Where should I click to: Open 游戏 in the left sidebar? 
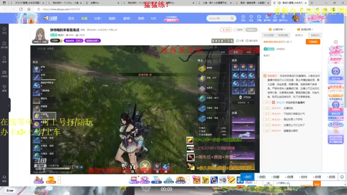(x=4, y=59)
